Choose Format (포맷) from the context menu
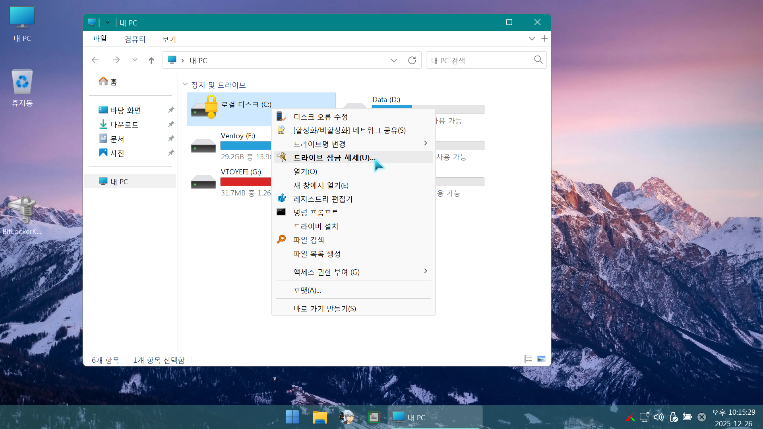The width and height of the screenshot is (763, 429). tap(307, 290)
